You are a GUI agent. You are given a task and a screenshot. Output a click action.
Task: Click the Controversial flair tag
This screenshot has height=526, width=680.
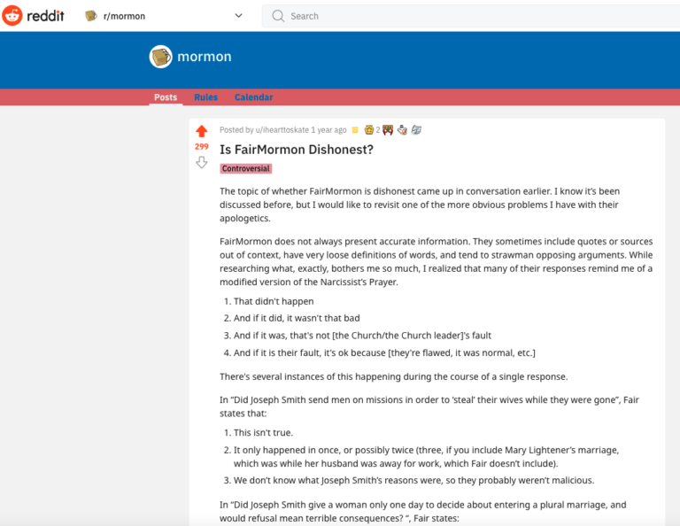pyautogui.click(x=246, y=168)
